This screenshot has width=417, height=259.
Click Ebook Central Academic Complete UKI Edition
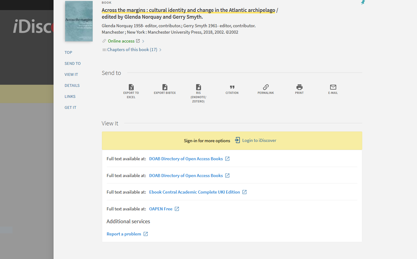(x=194, y=192)
